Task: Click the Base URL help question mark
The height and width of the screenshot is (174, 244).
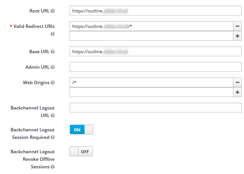Action: pyautogui.click(x=53, y=52)
